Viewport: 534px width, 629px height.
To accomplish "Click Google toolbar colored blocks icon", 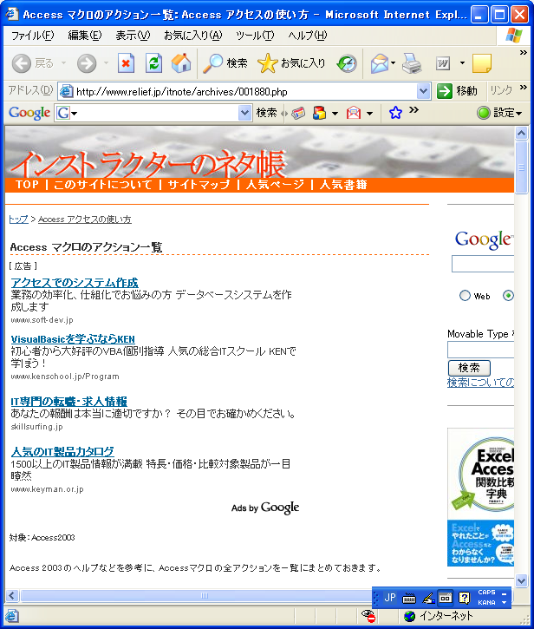I will (x=320, y=113).
